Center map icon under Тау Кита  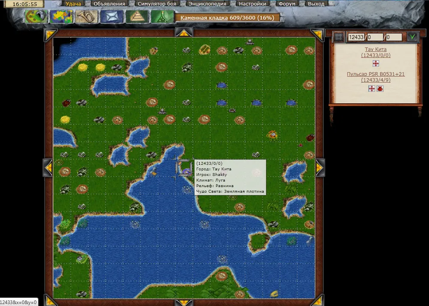pyautogui.click(x=376, y=63)
